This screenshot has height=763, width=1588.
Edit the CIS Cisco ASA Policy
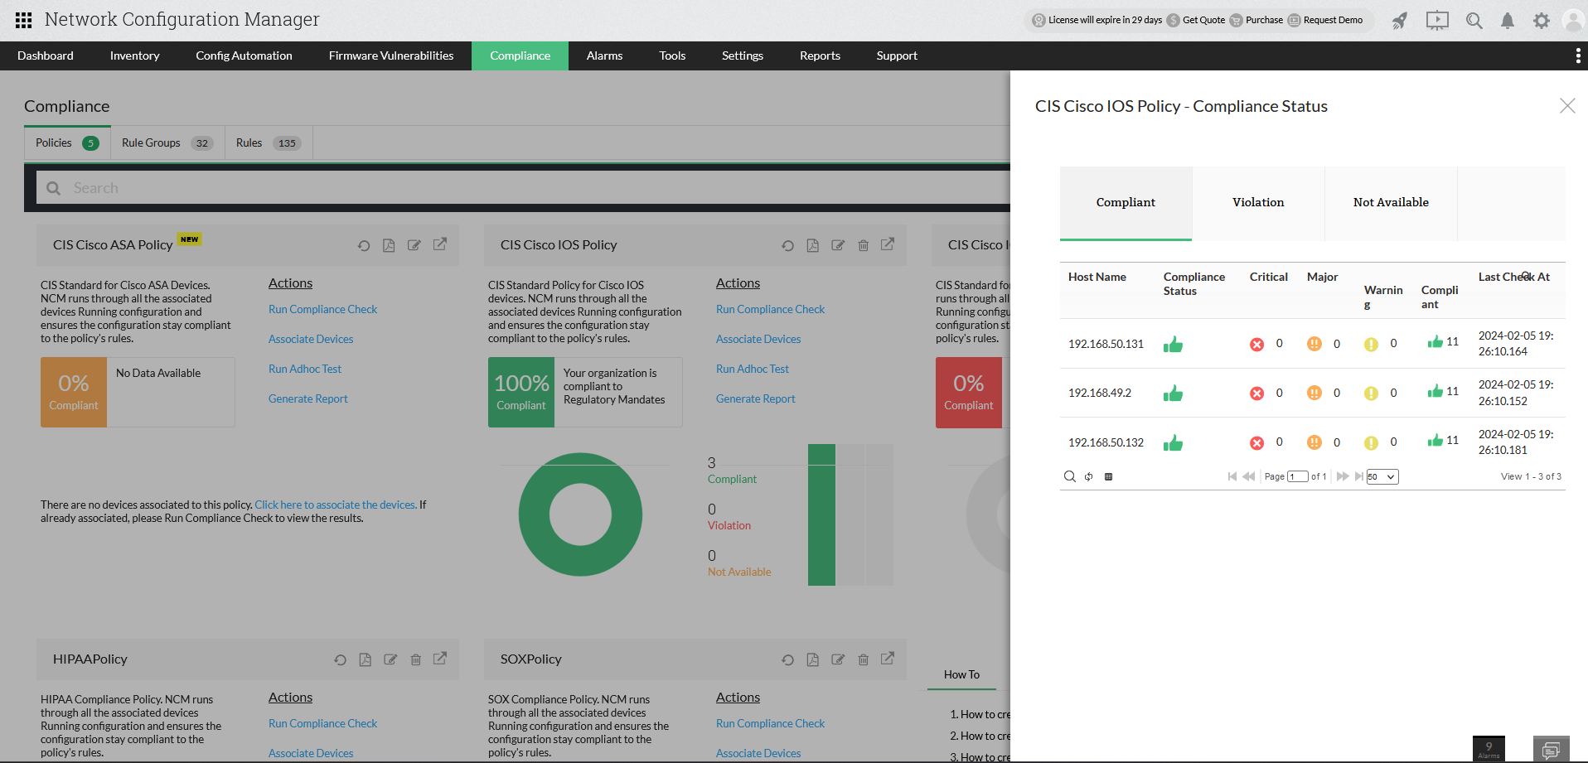click(x=414, y=245)
